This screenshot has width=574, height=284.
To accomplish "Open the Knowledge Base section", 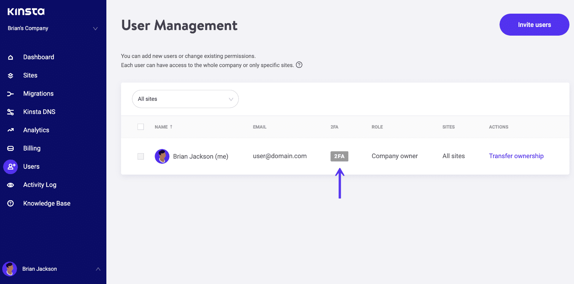I will [47, 203].
